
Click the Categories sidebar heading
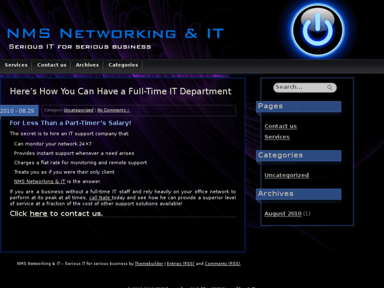[298, 155]
